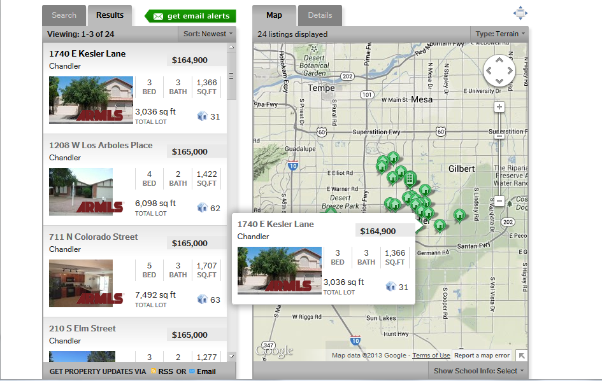Click photo count icon for 1208 W Los Arboles
This screenshot has height=381, width=602.
203,208
